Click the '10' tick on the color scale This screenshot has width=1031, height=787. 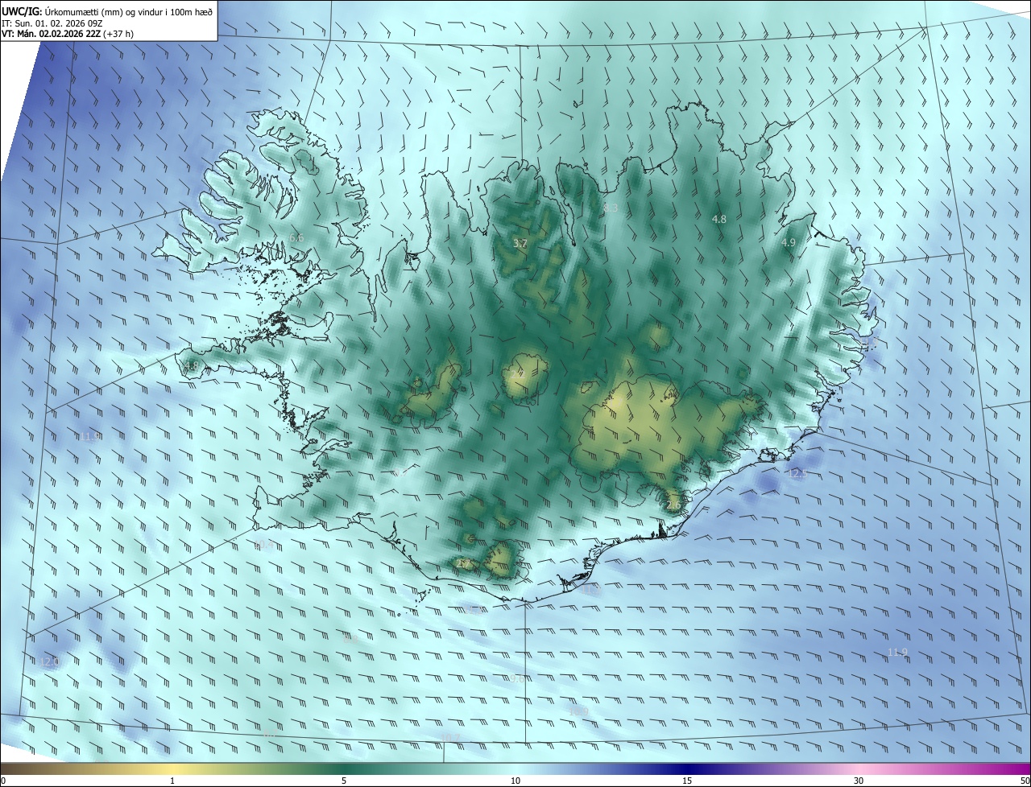pyautogui.click(x=515, y=781)
